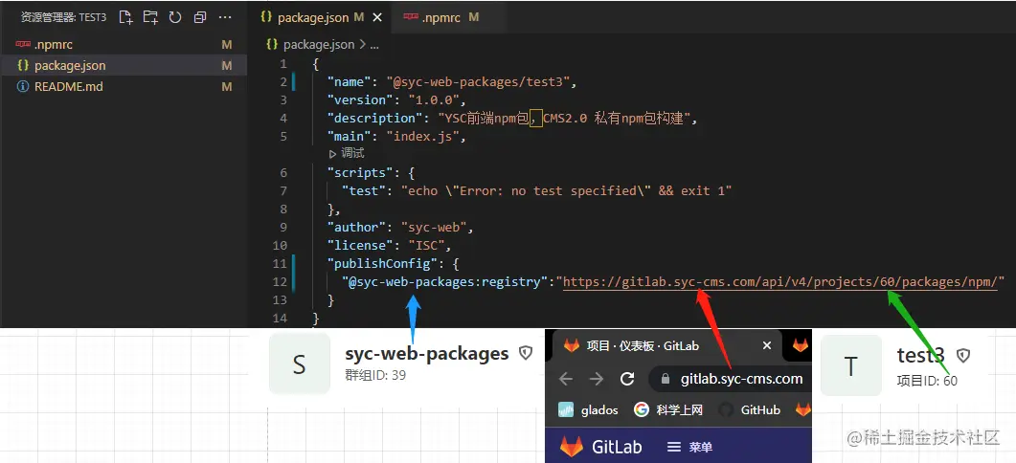Refresh the explorer file list

click(175, 17)
